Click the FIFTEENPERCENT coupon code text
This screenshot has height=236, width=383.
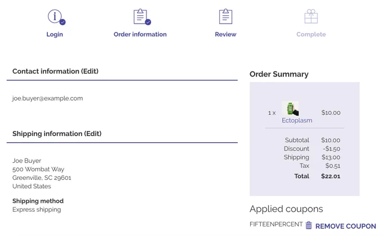pyautogui.click(x=276, y=224)
